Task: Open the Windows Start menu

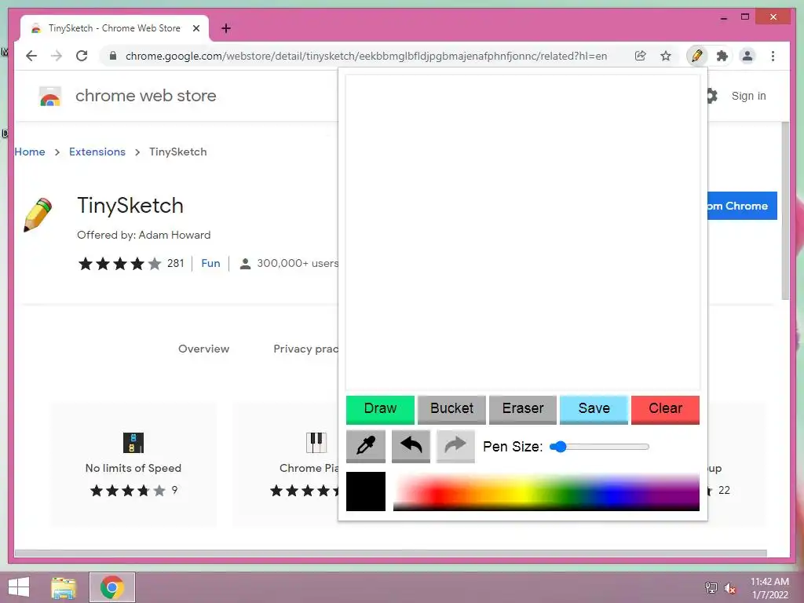Action: (x=19, y=587)
